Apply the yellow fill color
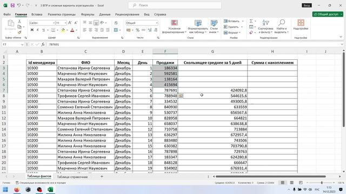Image resolution: width=346 pixels, height=194 pixels. [x=63, y=30]
